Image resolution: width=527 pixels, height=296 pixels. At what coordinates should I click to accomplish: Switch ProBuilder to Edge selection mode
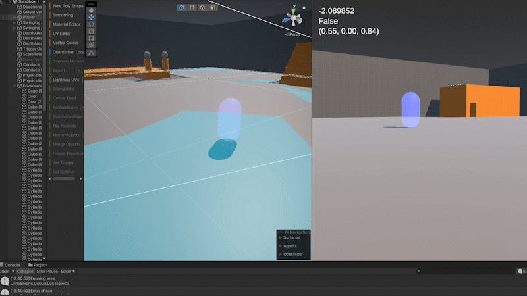pyautogui.click(x=202, y=7)
